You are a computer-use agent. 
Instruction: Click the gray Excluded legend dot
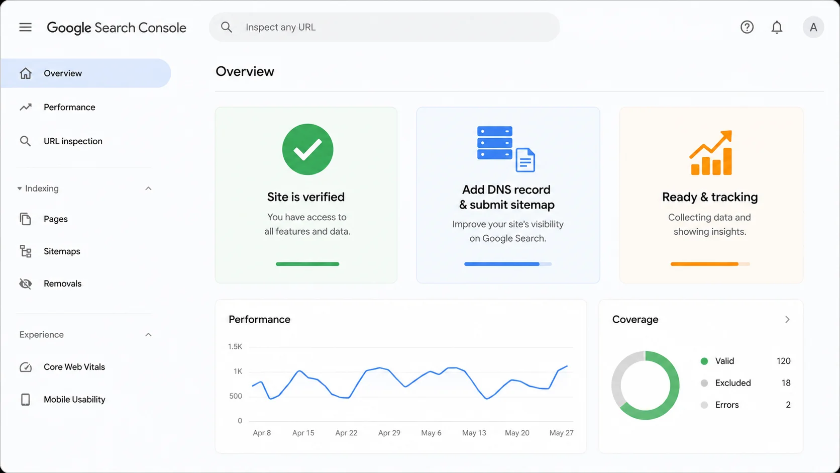click(x=704, y=383)
